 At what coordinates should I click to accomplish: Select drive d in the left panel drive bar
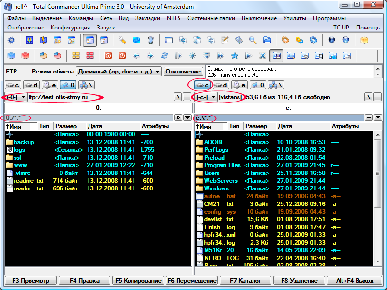(x=31, y=85)
